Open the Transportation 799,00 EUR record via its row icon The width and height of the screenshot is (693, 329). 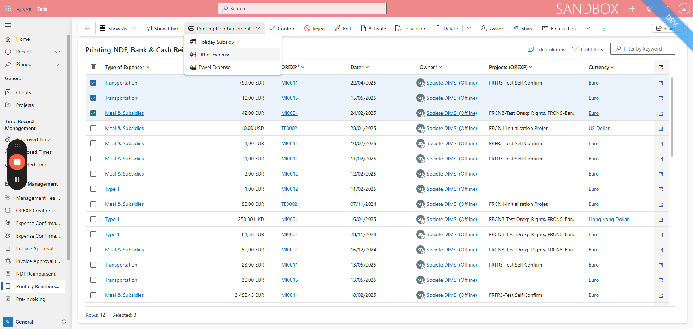[x=661, y=83]
